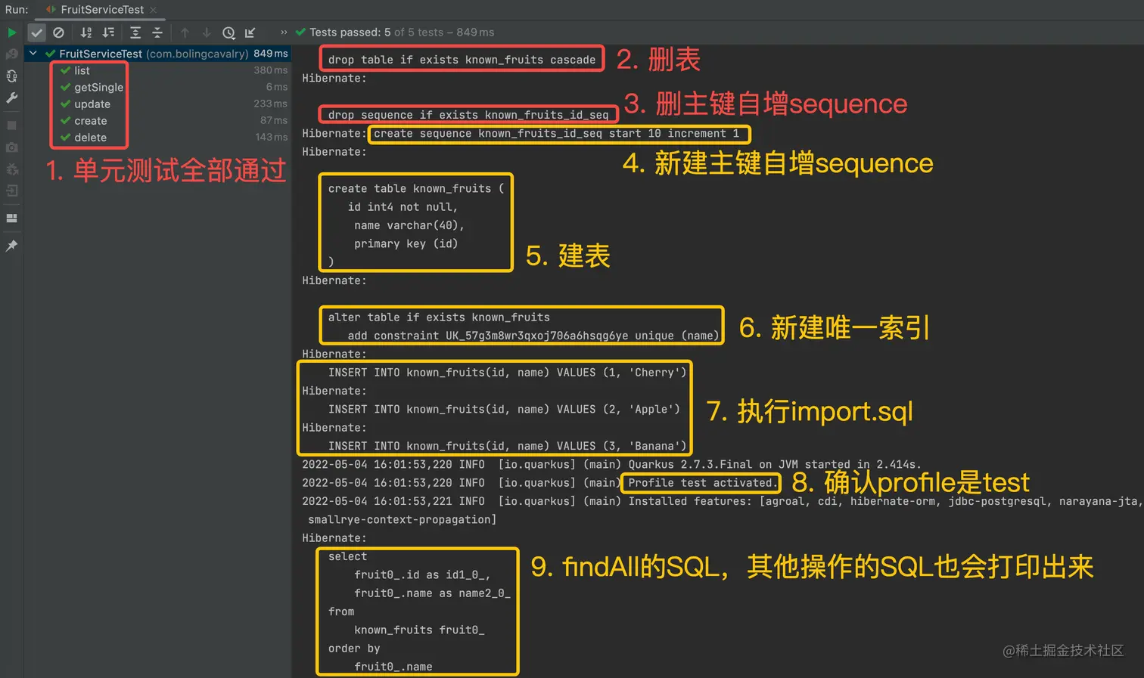1144x678 pixels.
Task: Click the Stop square icon
Action: point(11,125)
